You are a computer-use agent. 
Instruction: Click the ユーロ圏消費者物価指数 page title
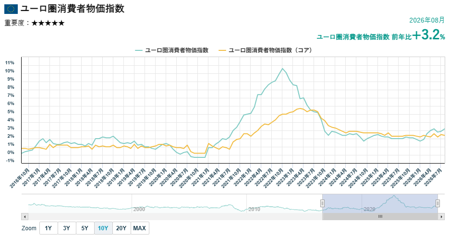(73, 9)
